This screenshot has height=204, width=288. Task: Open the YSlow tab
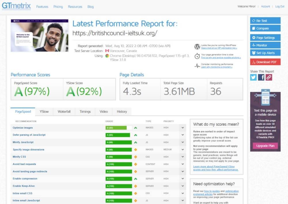[44, 111]
